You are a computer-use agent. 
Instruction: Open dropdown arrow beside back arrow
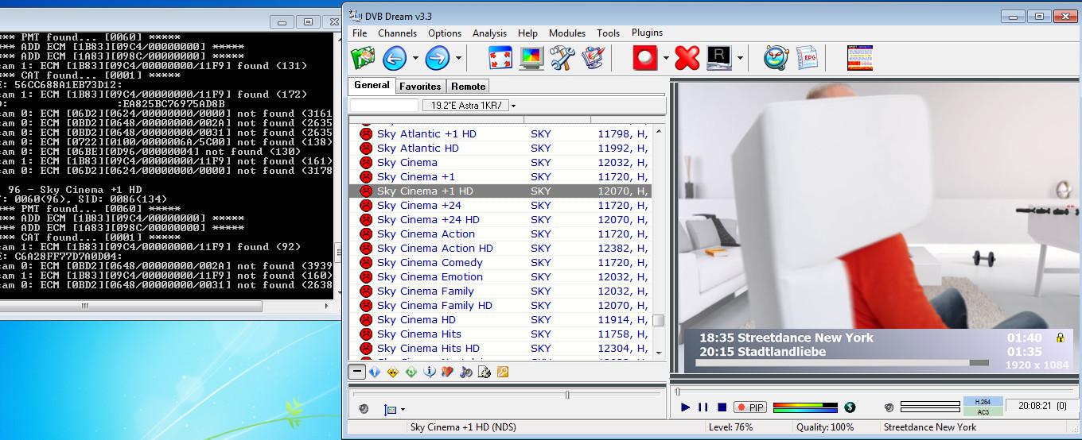[415, 58]
